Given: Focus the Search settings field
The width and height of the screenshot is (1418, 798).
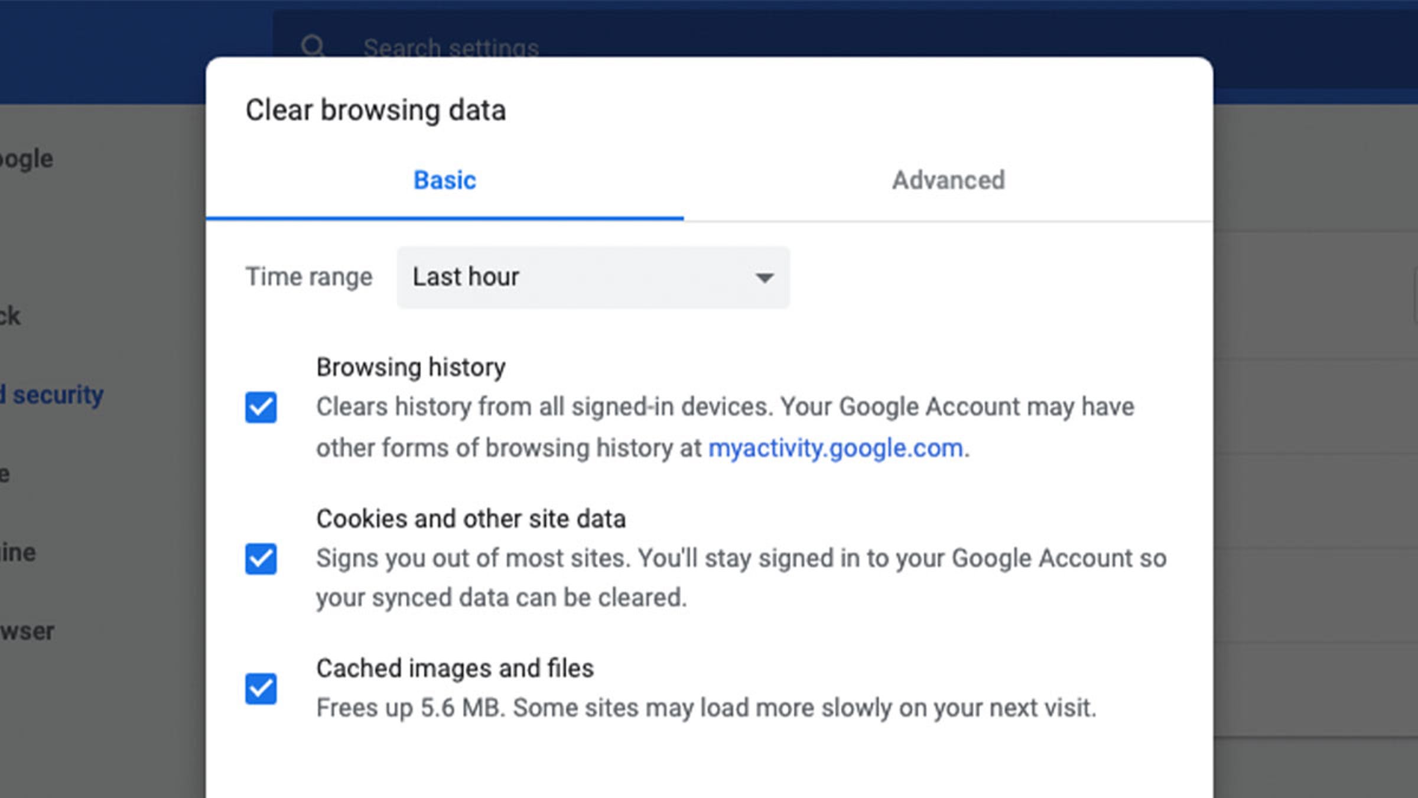Looking at the screenshot, I should pos(451,47).
